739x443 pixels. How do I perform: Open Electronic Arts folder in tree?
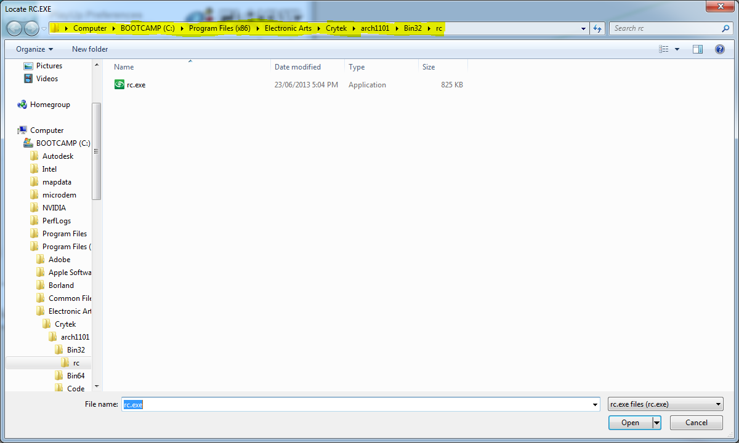pyautogui.click(x=70, y=311)
